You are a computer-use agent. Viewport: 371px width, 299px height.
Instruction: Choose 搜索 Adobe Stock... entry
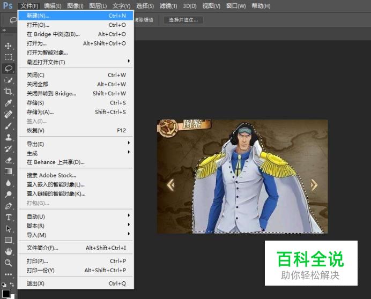pyautogui.click(x=76, y=175)
